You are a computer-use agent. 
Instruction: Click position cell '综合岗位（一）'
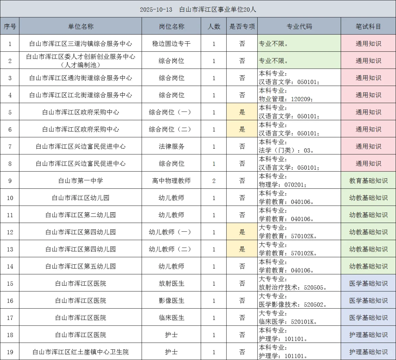(171, 112)
